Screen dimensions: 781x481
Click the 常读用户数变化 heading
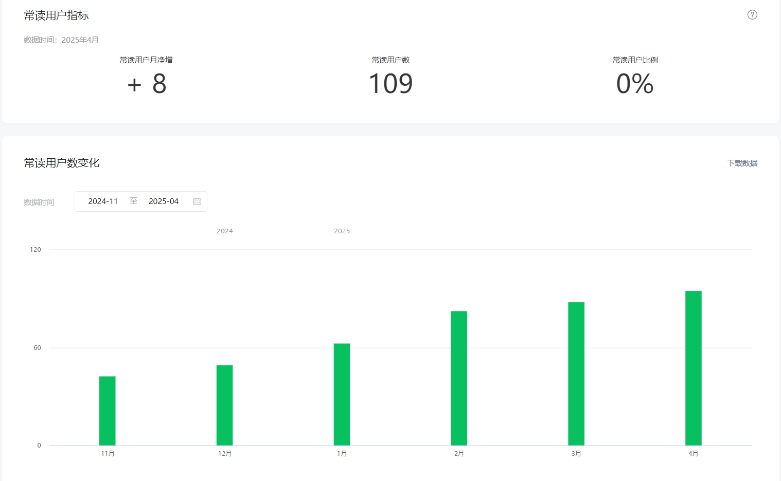click(x=62, y=163)
